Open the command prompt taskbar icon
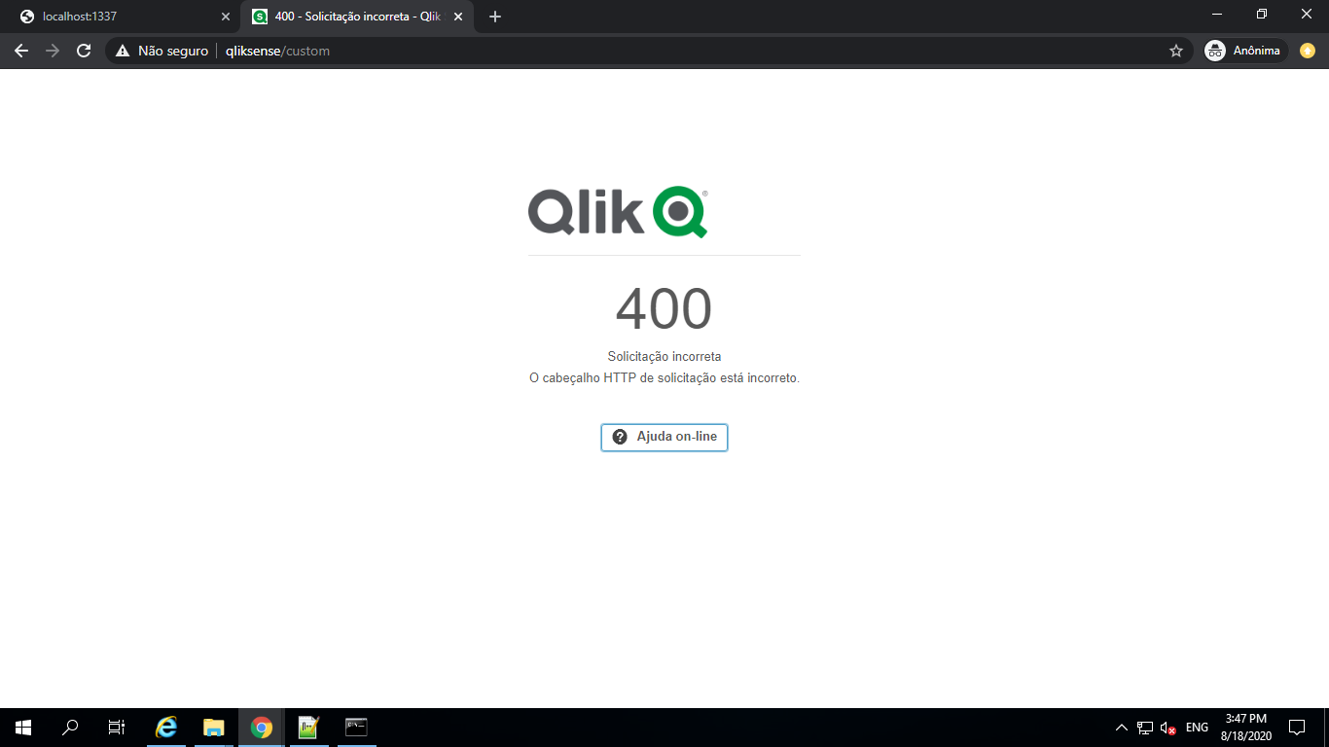 (356, 728)
